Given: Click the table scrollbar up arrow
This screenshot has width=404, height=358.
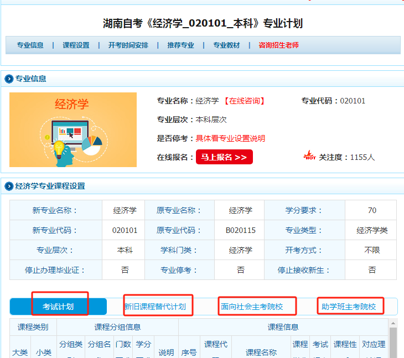Looking at the screenshot, I should click(x=393, y=323).
